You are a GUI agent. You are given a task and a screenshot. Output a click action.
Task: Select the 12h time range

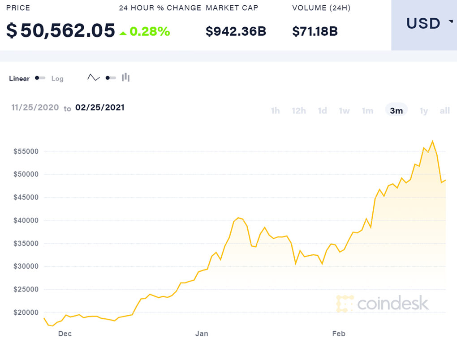point(298,110)
